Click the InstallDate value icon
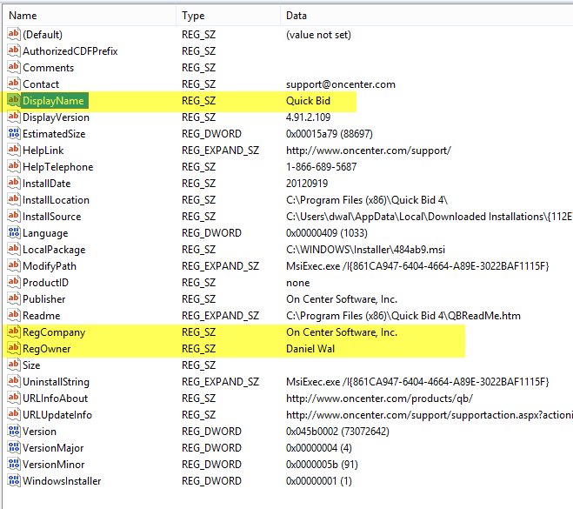 click(x=14, y=184)
